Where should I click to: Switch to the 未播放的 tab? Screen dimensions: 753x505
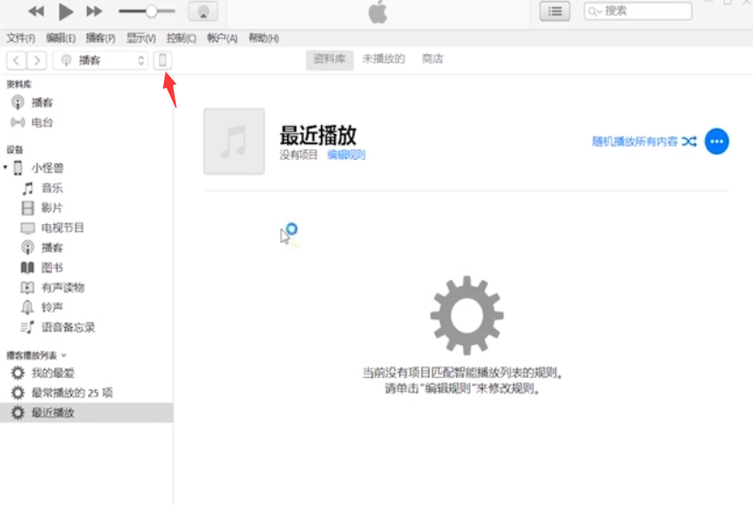383,59
